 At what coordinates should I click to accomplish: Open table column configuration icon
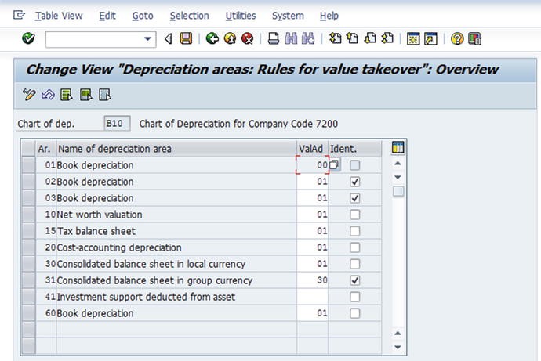tap(398, 147)
